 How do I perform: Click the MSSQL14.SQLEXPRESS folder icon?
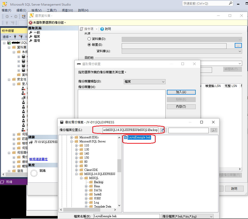81,174
